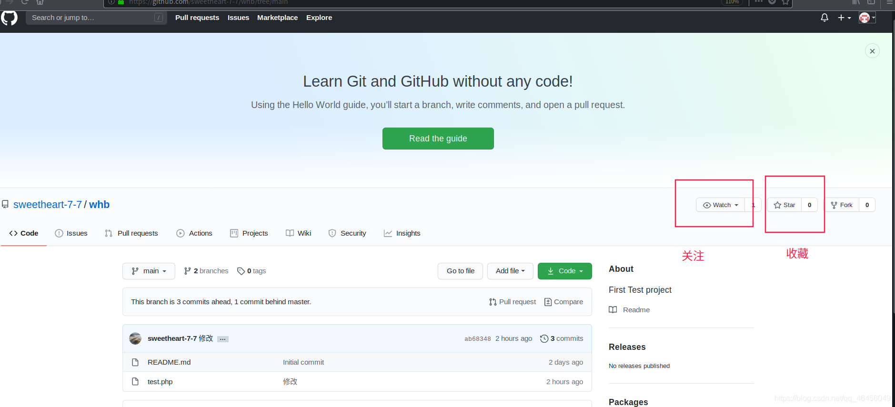This screenshot has width=895, height=407.
Task: Click the First Test project description
Action: click(x=640, y=290)
